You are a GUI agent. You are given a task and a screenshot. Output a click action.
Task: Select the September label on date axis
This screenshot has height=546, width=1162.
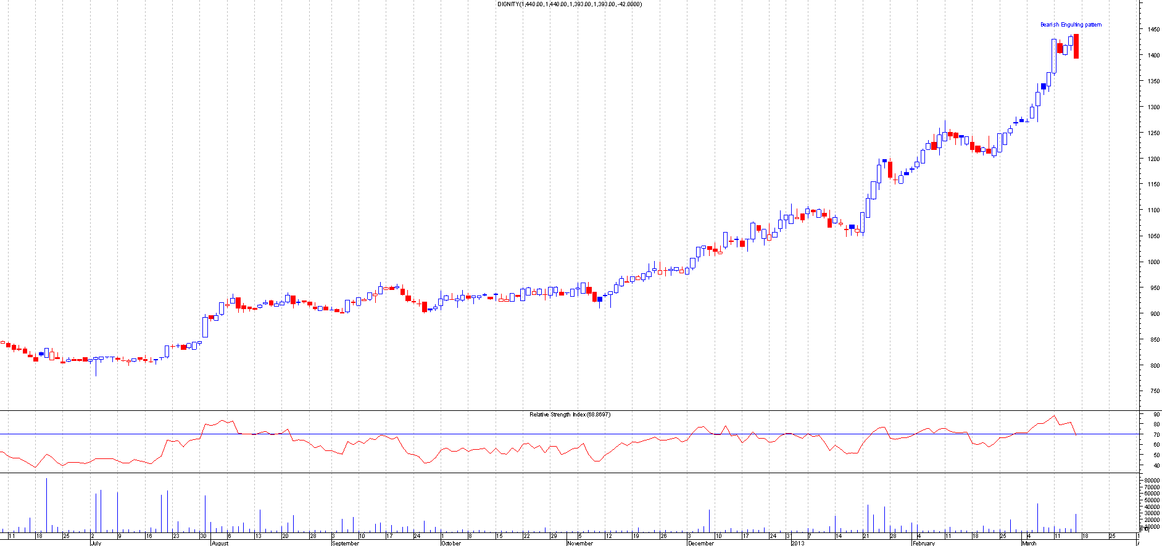coord(345,543)
